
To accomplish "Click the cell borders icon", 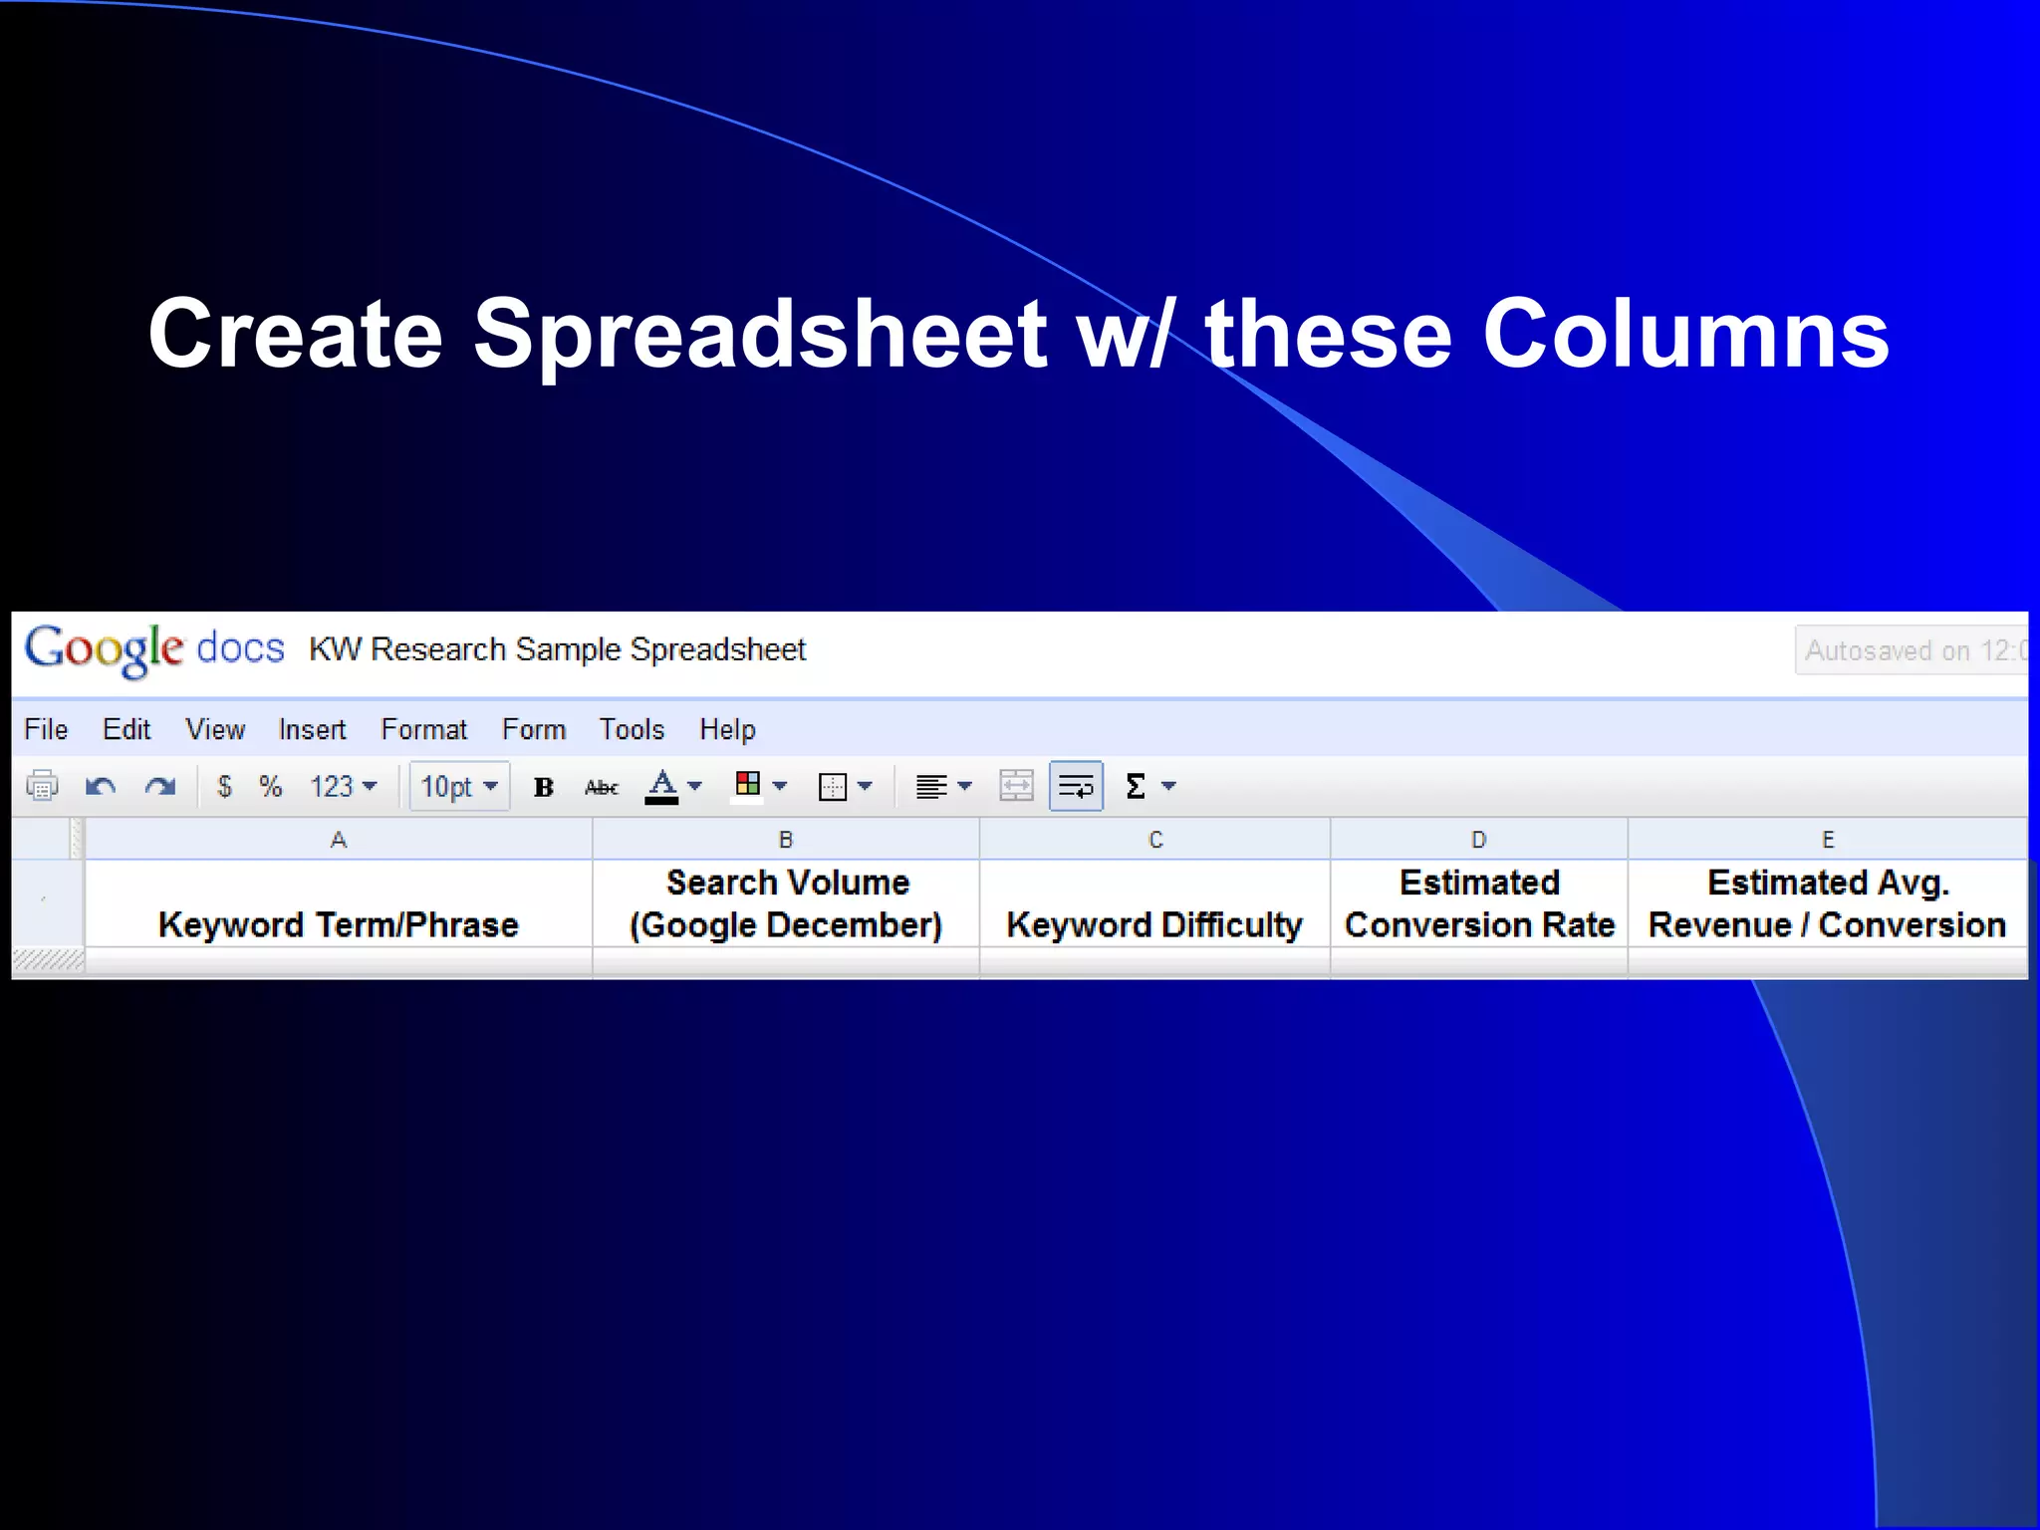I will (x=833, y=787).
